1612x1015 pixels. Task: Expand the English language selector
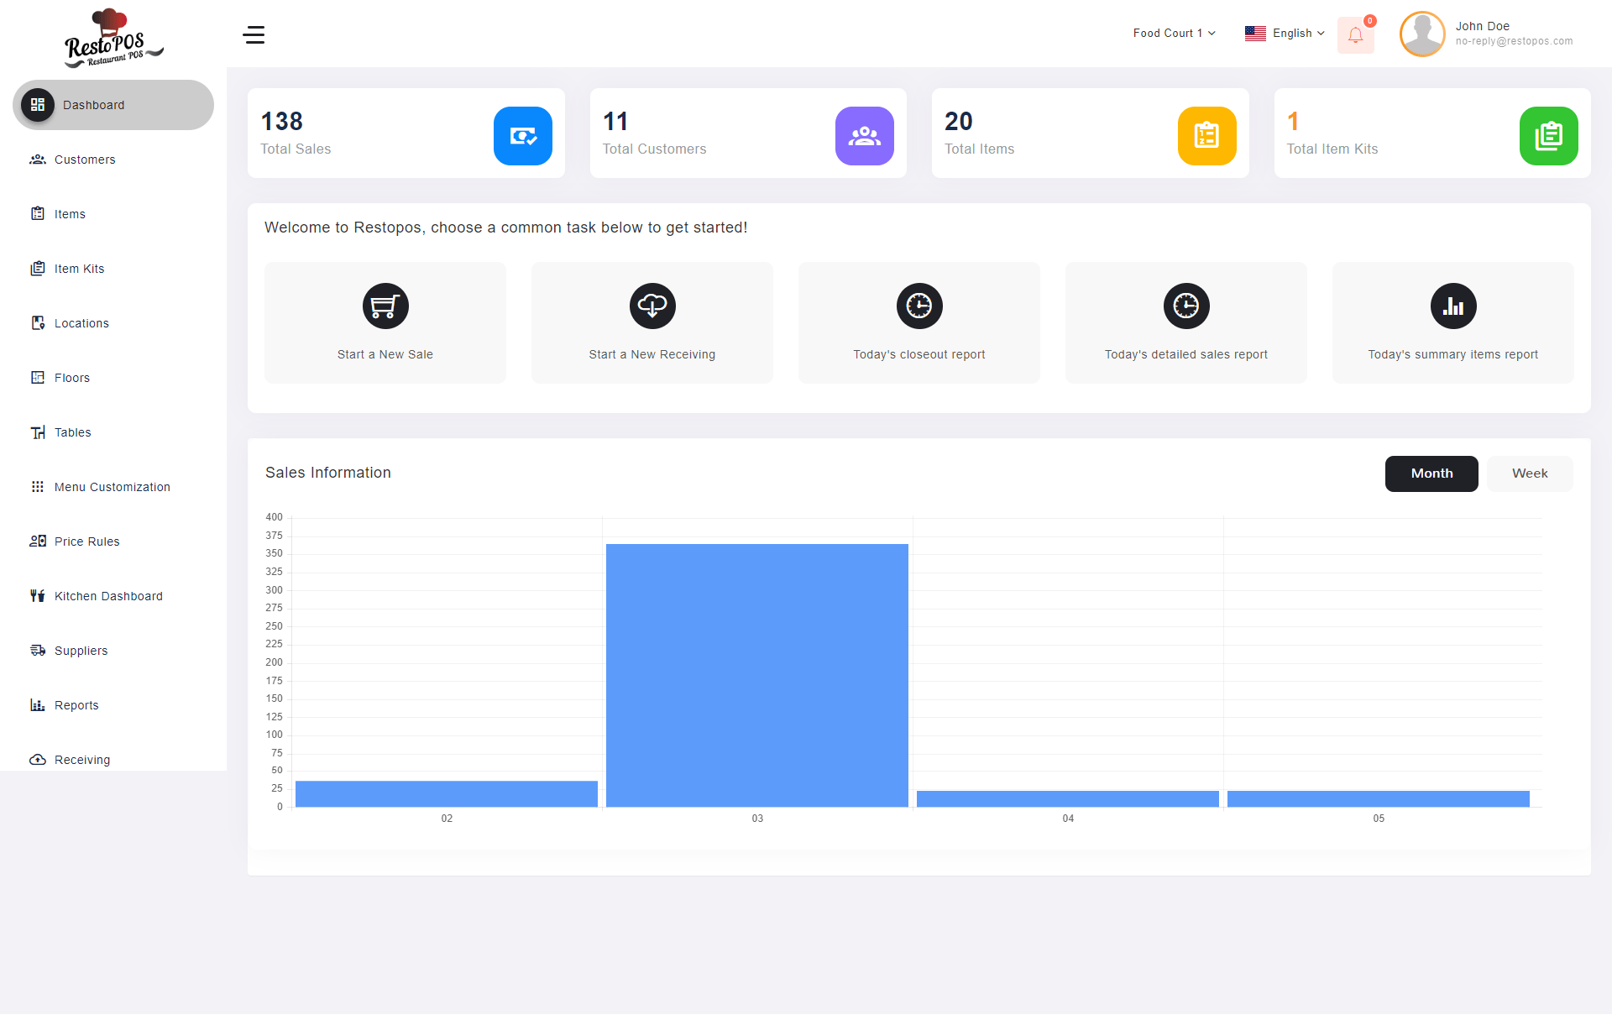1285,33
